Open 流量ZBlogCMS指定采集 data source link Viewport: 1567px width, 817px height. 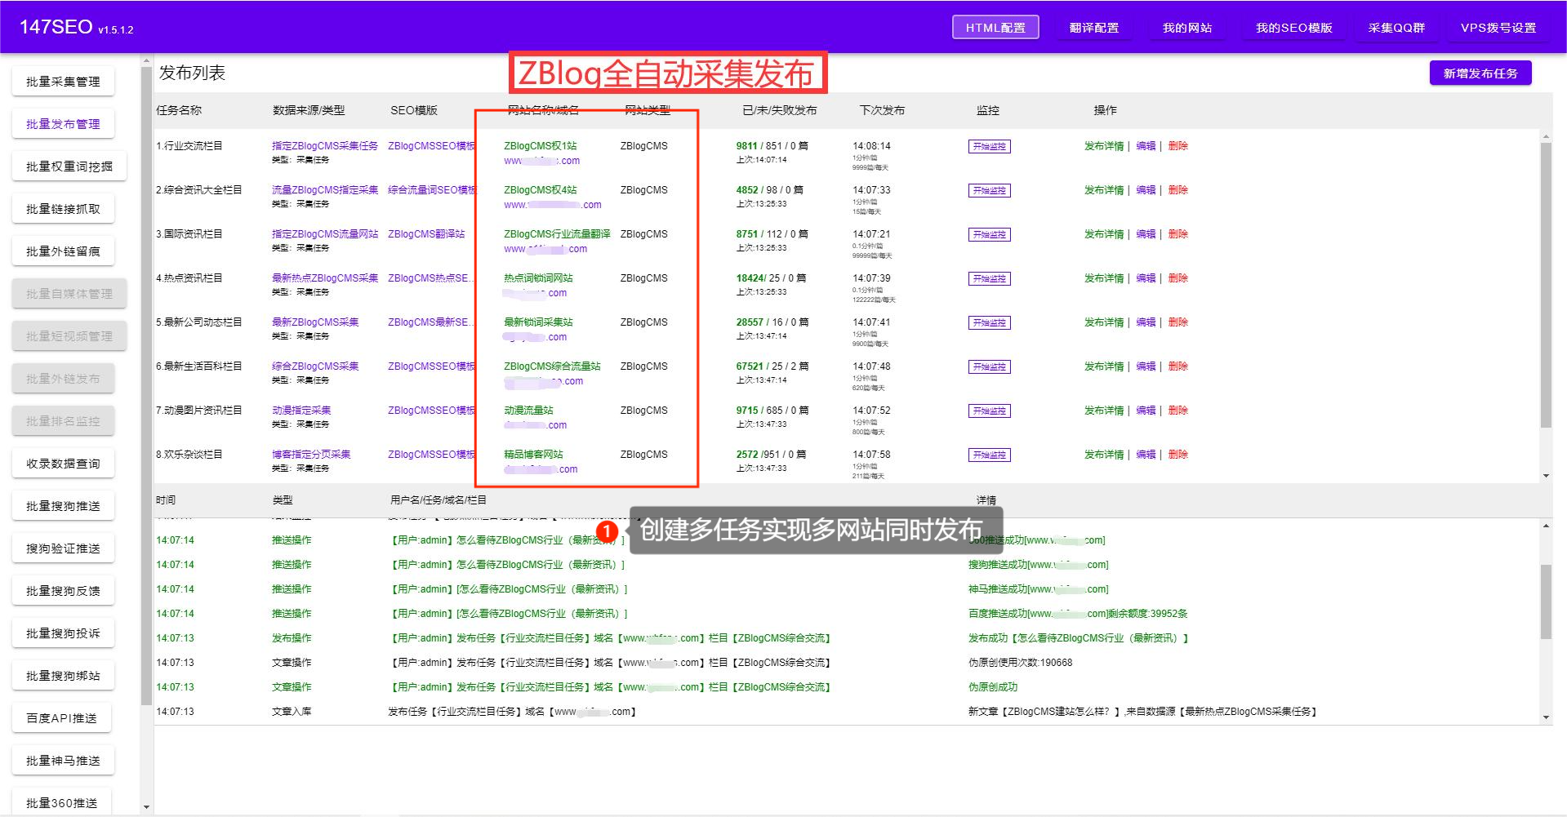click(325, 190)
